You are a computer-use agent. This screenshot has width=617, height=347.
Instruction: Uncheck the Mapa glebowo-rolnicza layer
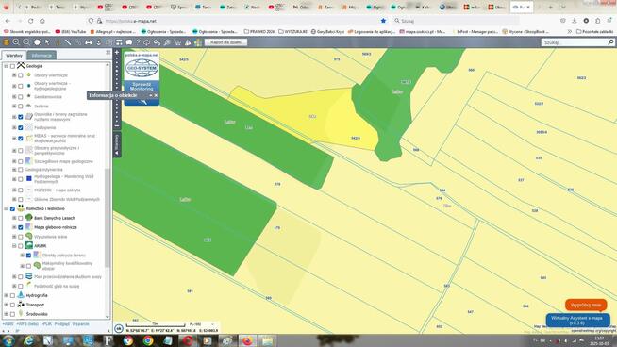21,227
